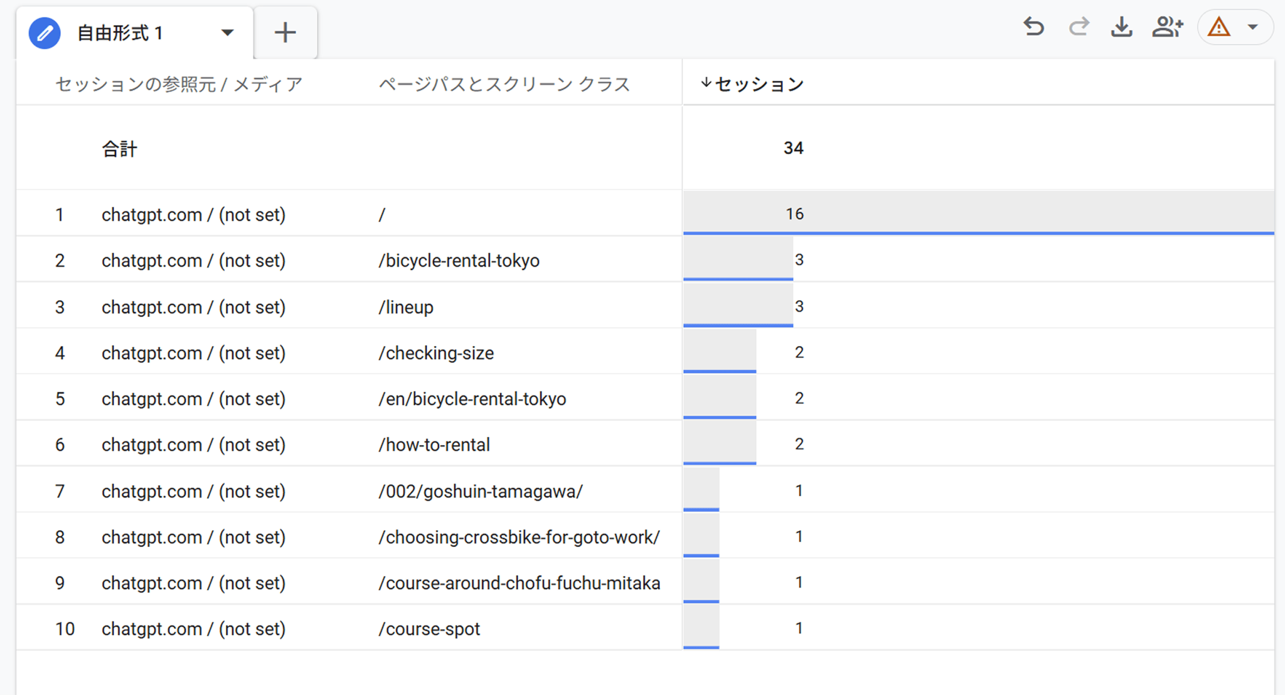Expand the caret next to the warning badge

pos(1254,27)
